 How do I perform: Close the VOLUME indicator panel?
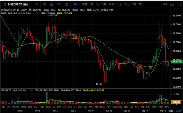click(31, 90)
